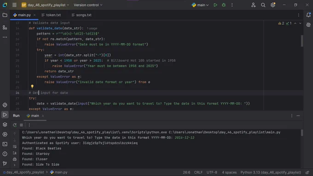This screenshot has height=176, width=313.
Task: Open the Terminal tool window icon
Action: (x=5, y=144)
